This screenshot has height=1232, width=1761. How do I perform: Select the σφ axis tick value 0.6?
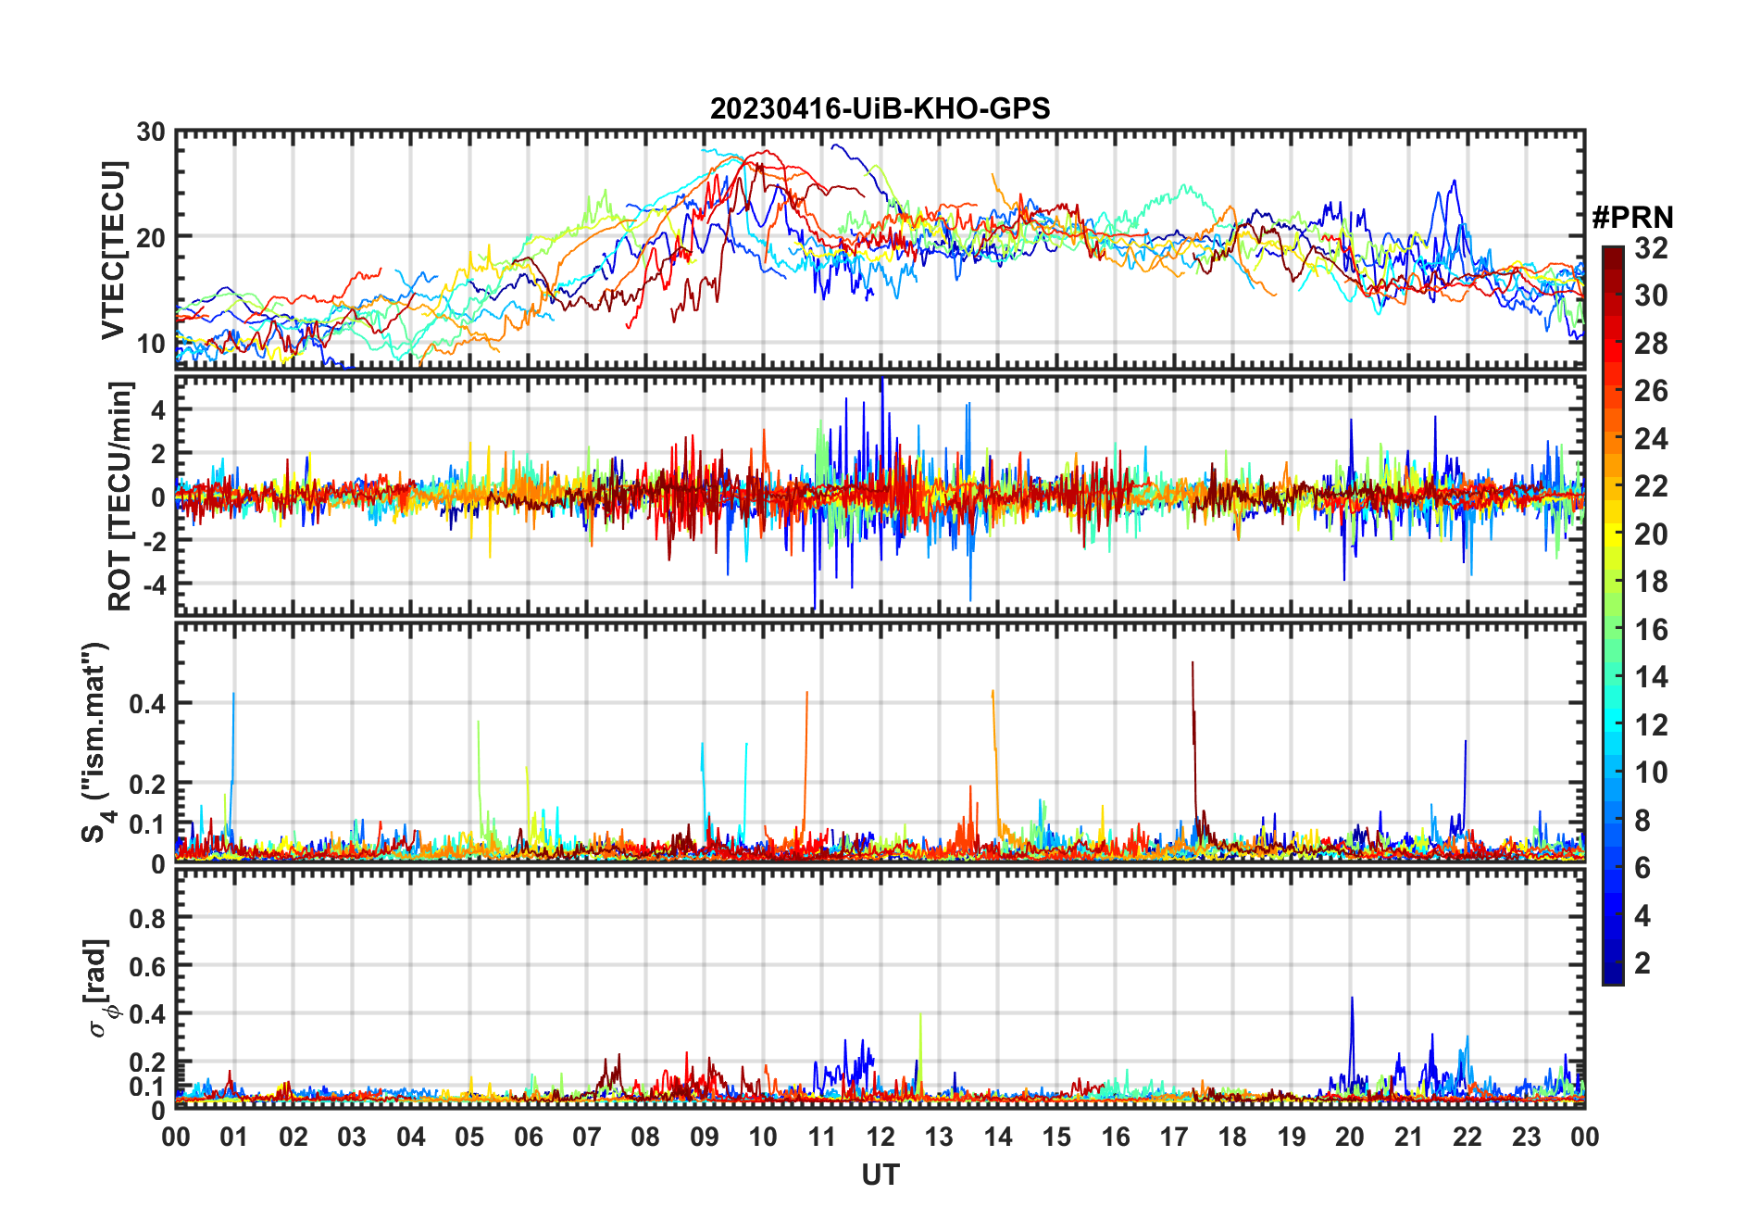click(147, 966)
